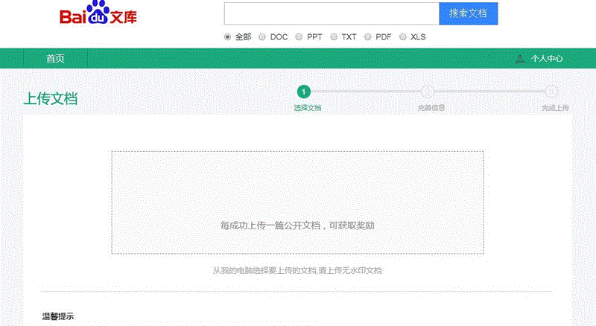Select the PPT file type filter

299,36
